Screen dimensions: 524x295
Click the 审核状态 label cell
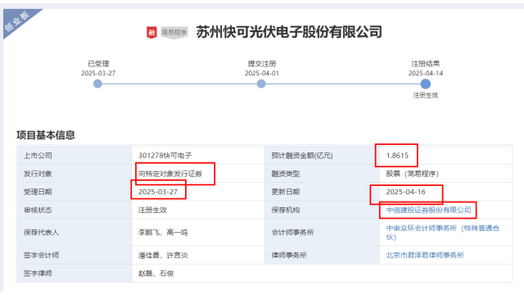click(x=75, y=210)
